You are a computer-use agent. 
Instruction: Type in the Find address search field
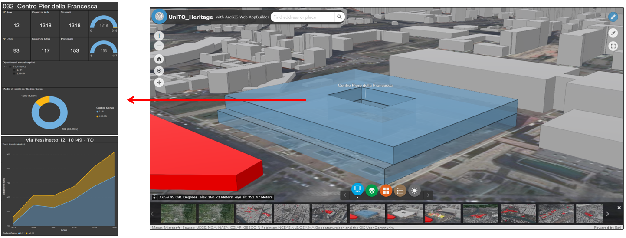302,17
